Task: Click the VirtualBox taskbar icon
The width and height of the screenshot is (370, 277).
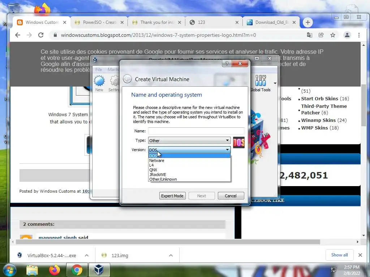Action: click(99, 270)
